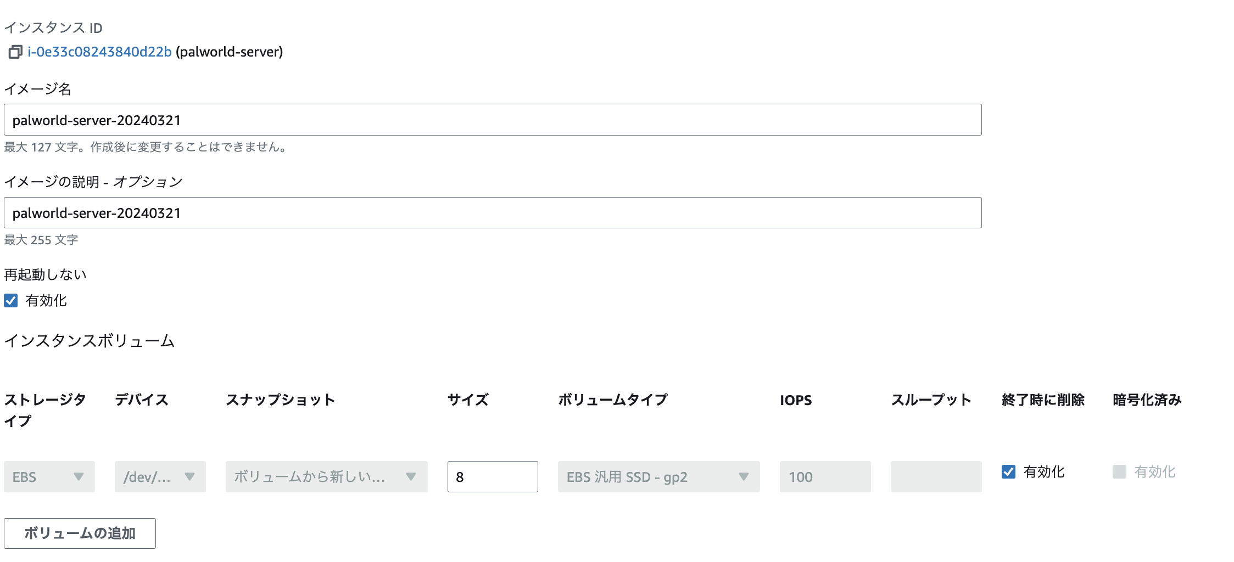Click the empty スループット field
The width and height of the screenshot is (1234, 562).
(936, 477)
